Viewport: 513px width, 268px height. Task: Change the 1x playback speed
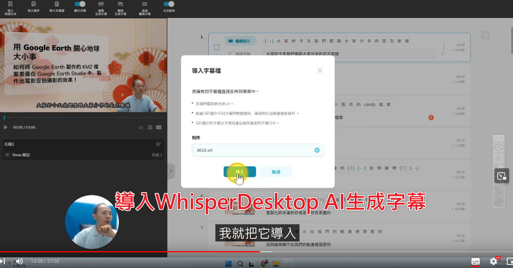pyautogui.click(x=141, y=127)
